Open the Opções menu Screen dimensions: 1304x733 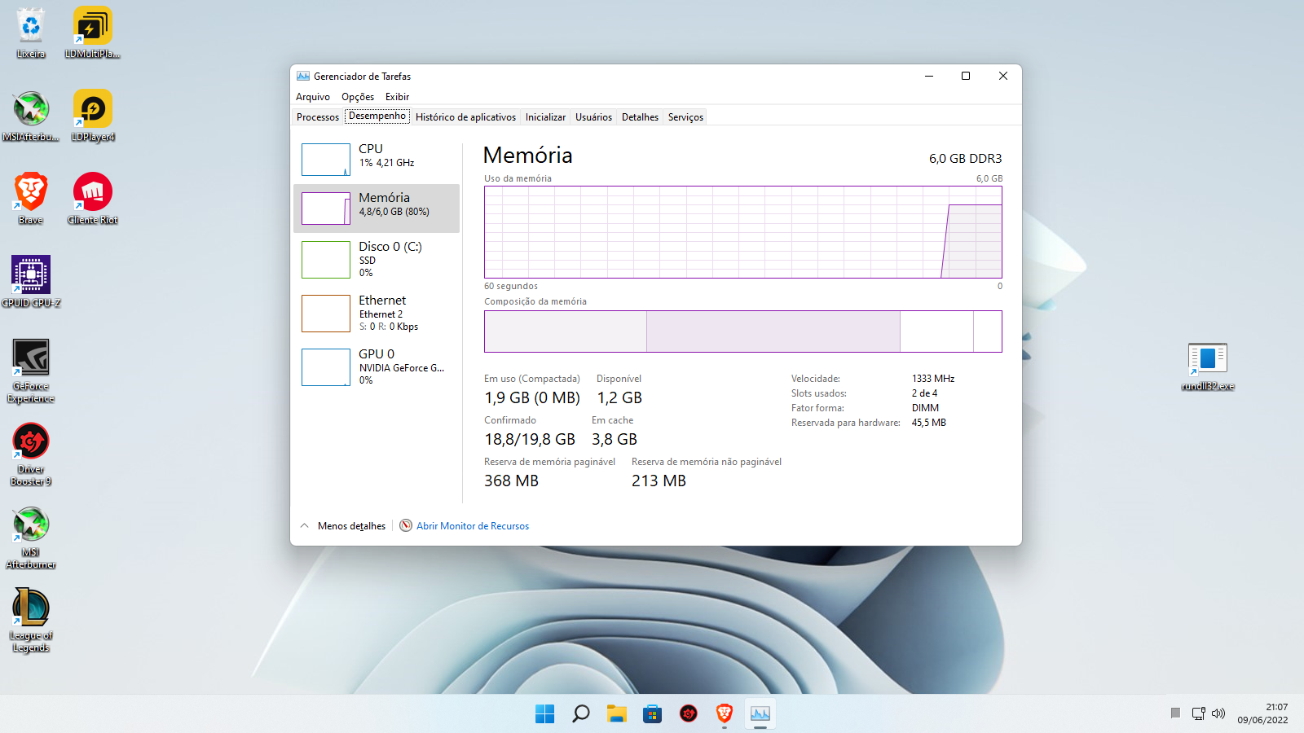[x=358, y=97]
